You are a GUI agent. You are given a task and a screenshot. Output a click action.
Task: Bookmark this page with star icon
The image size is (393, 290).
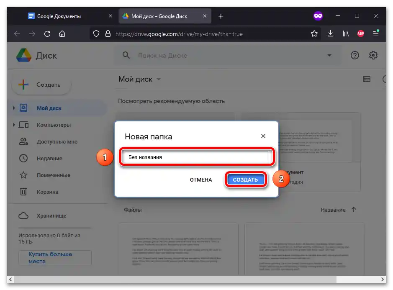(314, 33)
